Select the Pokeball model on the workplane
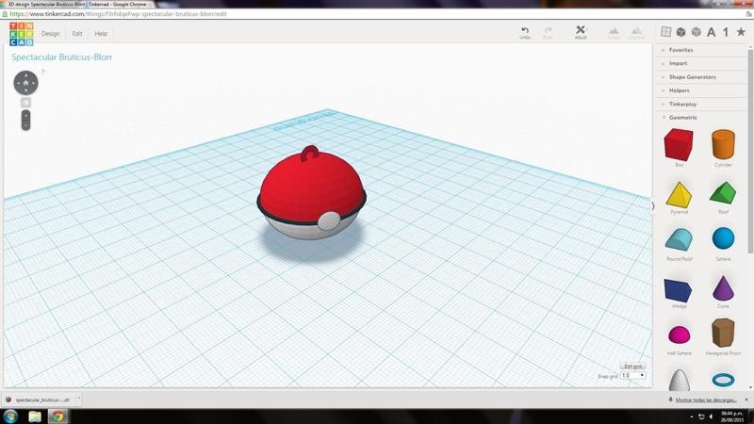Viewport: 754px width, 424px height. click(x=312, y=195)
